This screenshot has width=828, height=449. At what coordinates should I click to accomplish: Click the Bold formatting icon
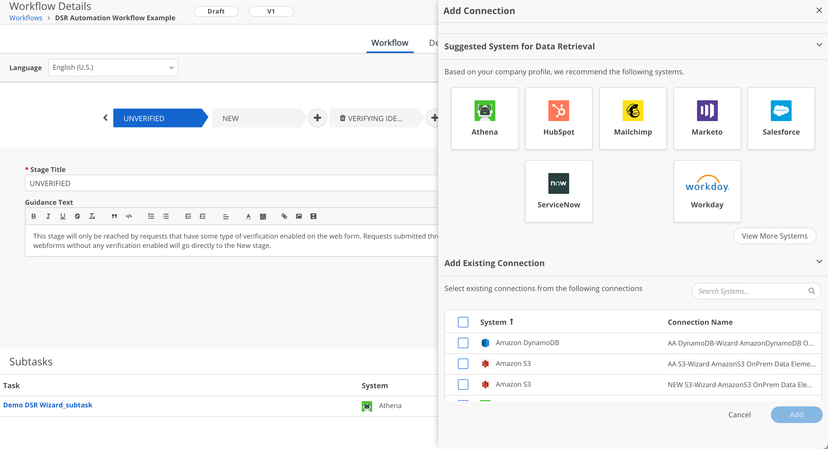(34, 216)
